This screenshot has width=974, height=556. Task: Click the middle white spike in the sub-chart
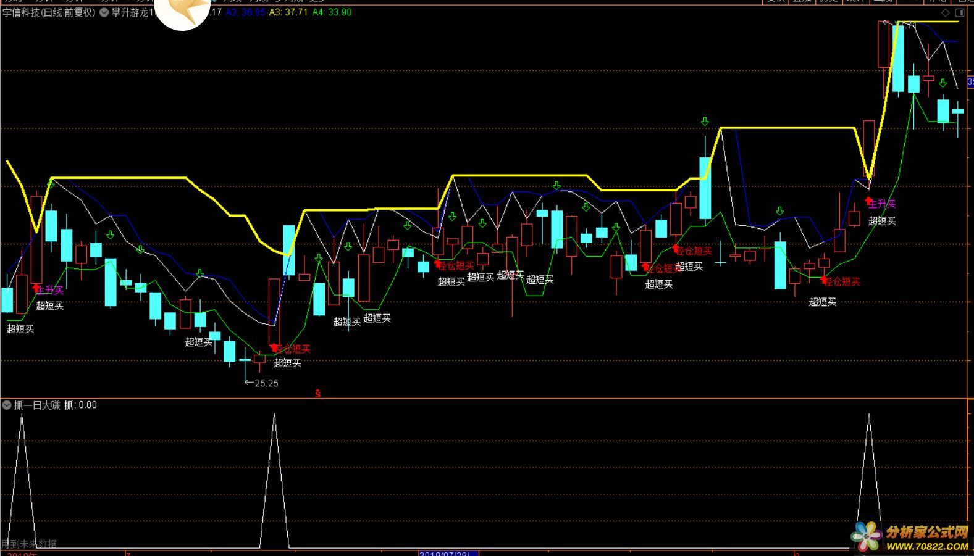click(274, 481)
